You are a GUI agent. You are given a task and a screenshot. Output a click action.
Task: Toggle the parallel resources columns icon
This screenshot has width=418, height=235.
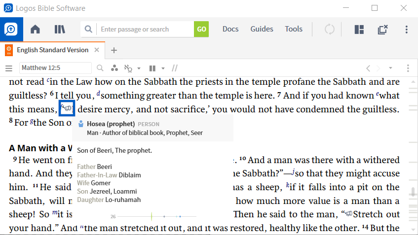152,68
